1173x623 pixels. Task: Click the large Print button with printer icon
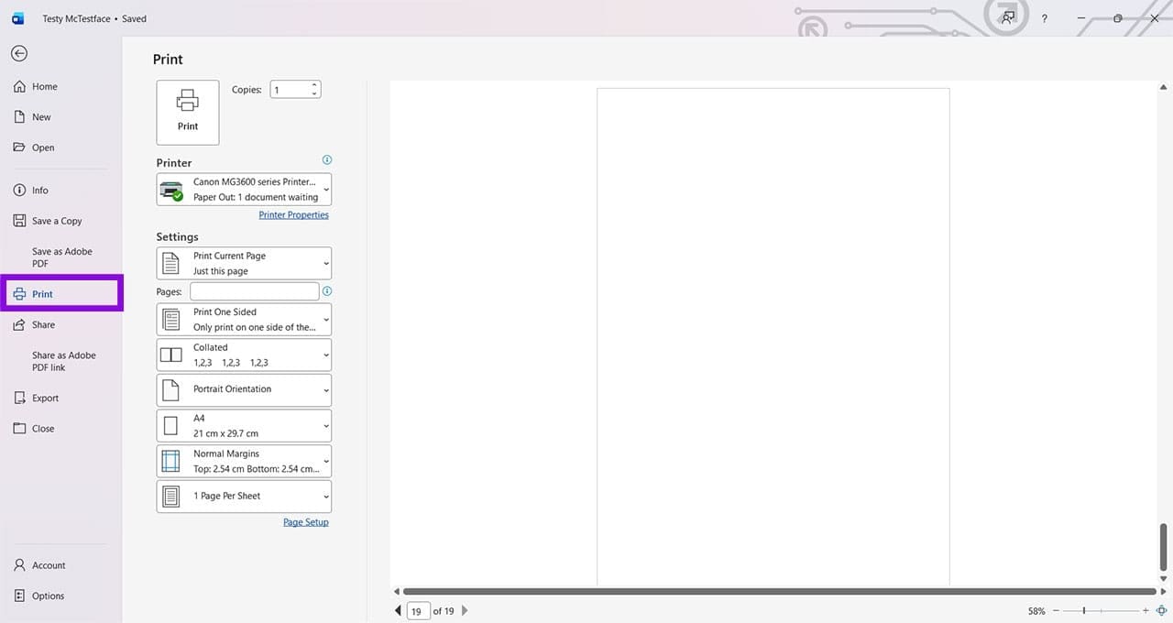(x=188, y=113)
